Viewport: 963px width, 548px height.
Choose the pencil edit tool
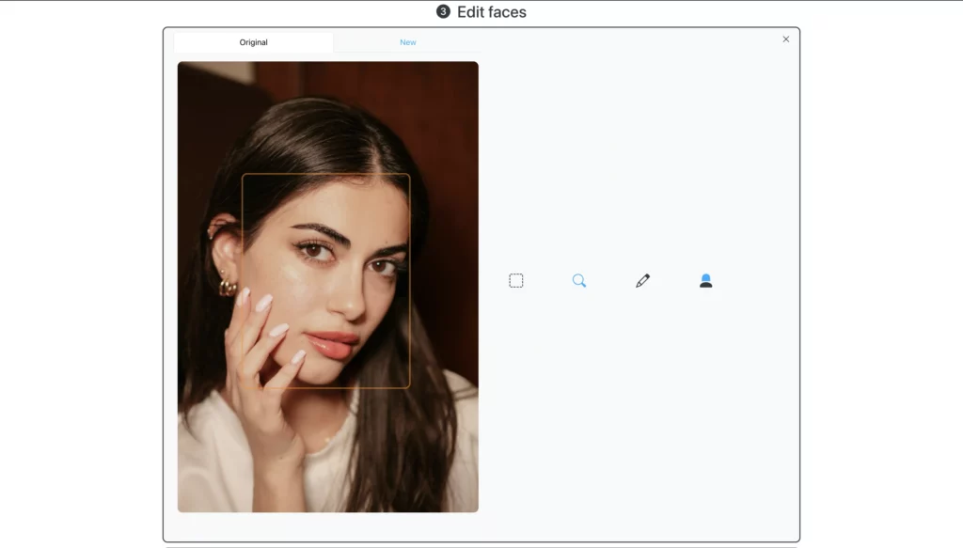point(642,279)
